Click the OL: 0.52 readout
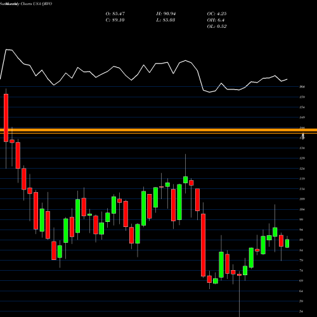 [217, 27]
